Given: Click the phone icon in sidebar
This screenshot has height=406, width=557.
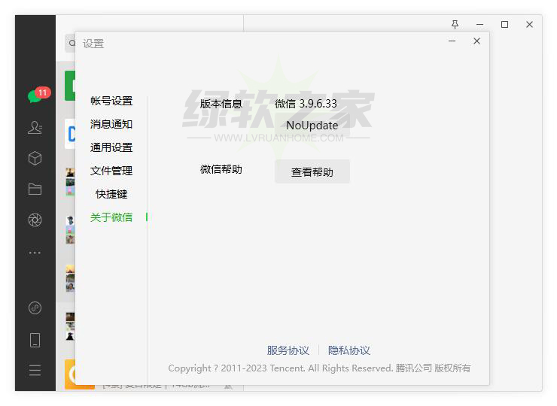Looking at the screenshot, I should [x=35, y=340].
